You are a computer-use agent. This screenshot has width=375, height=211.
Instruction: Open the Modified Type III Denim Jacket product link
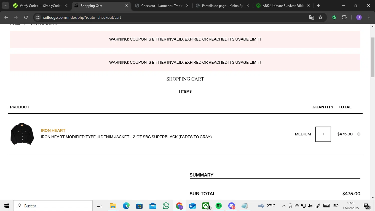[x=126, y=137]
